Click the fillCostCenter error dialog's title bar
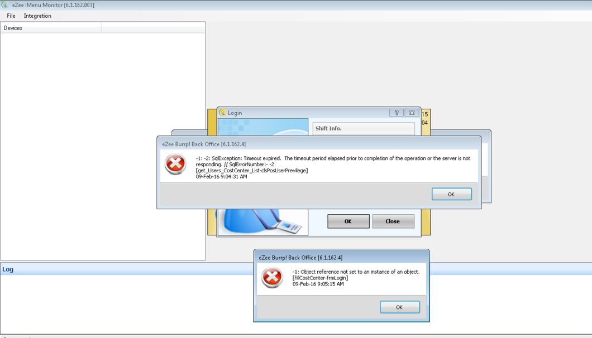This screenshot has height=338, width=592. tap(341, 257)
